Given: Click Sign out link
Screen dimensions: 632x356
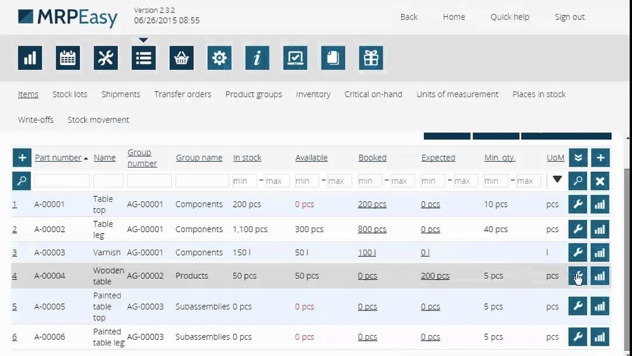Looking at the screenshot, I should [x=570, y=17].
